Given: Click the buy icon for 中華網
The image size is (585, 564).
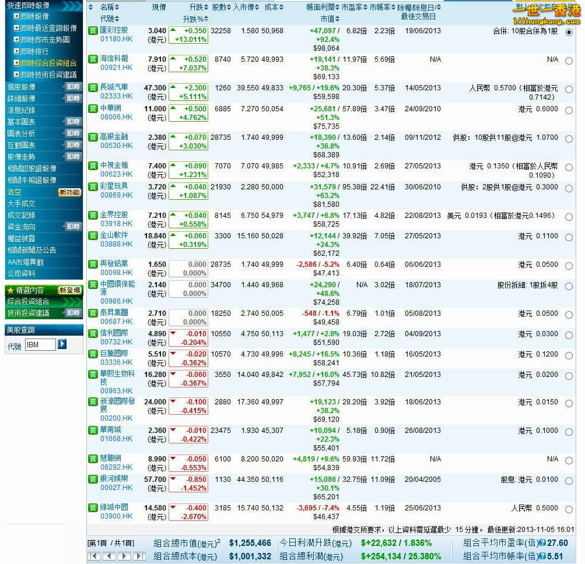Looking at the screenshot, I should pos(93,108).
